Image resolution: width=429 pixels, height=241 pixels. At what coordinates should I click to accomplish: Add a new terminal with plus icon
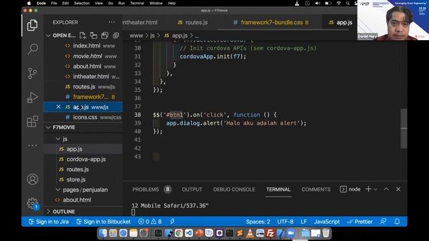click(x=368, y=189)
